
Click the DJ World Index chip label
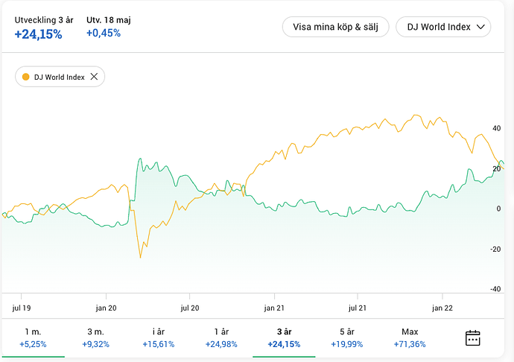[60, 77]
